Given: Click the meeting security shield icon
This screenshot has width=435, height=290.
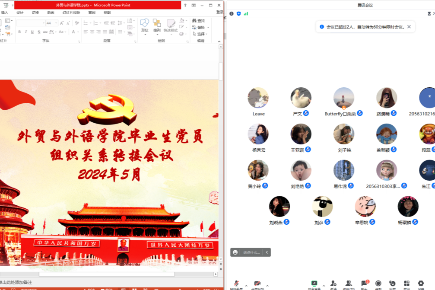Looking at the screenshot, I should 238,14.
